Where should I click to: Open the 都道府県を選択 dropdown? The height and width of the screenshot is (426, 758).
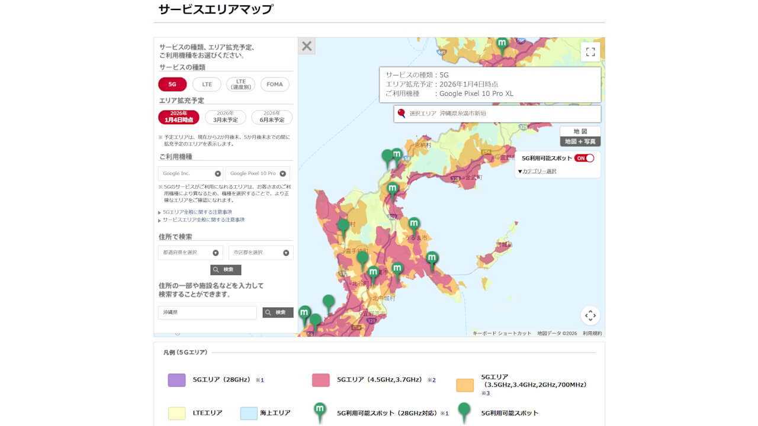pyautogui.click(x=190, y=252)
